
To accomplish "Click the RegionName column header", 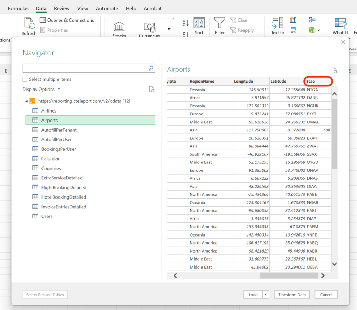I will (211, 82).
